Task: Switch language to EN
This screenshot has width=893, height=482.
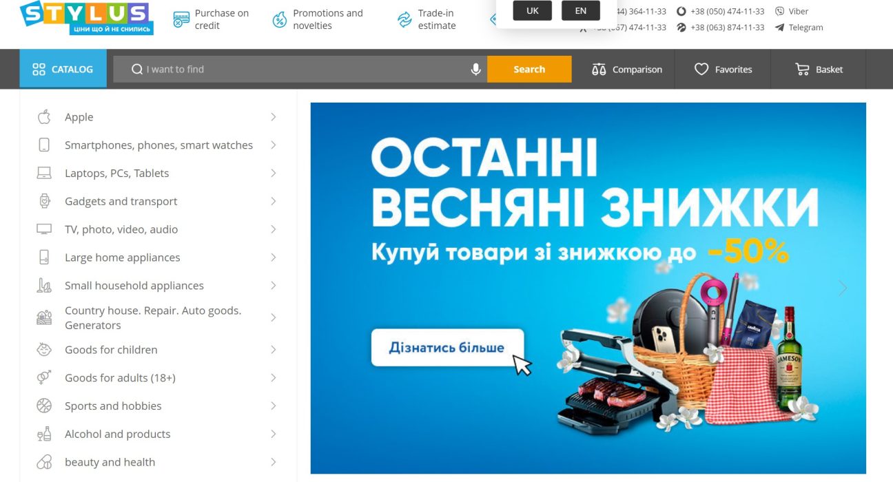Action: tap(581, 10)
